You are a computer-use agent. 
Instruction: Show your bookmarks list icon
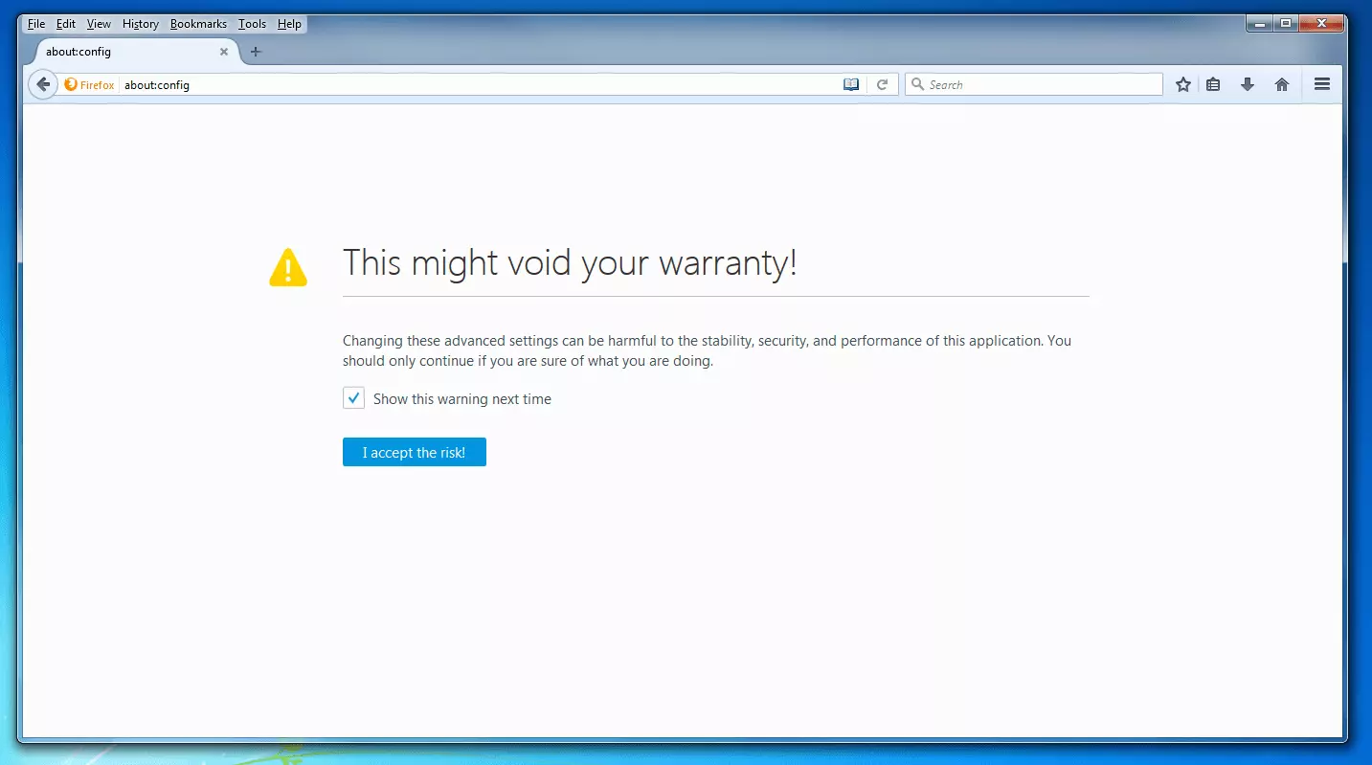coord(1213,84)
